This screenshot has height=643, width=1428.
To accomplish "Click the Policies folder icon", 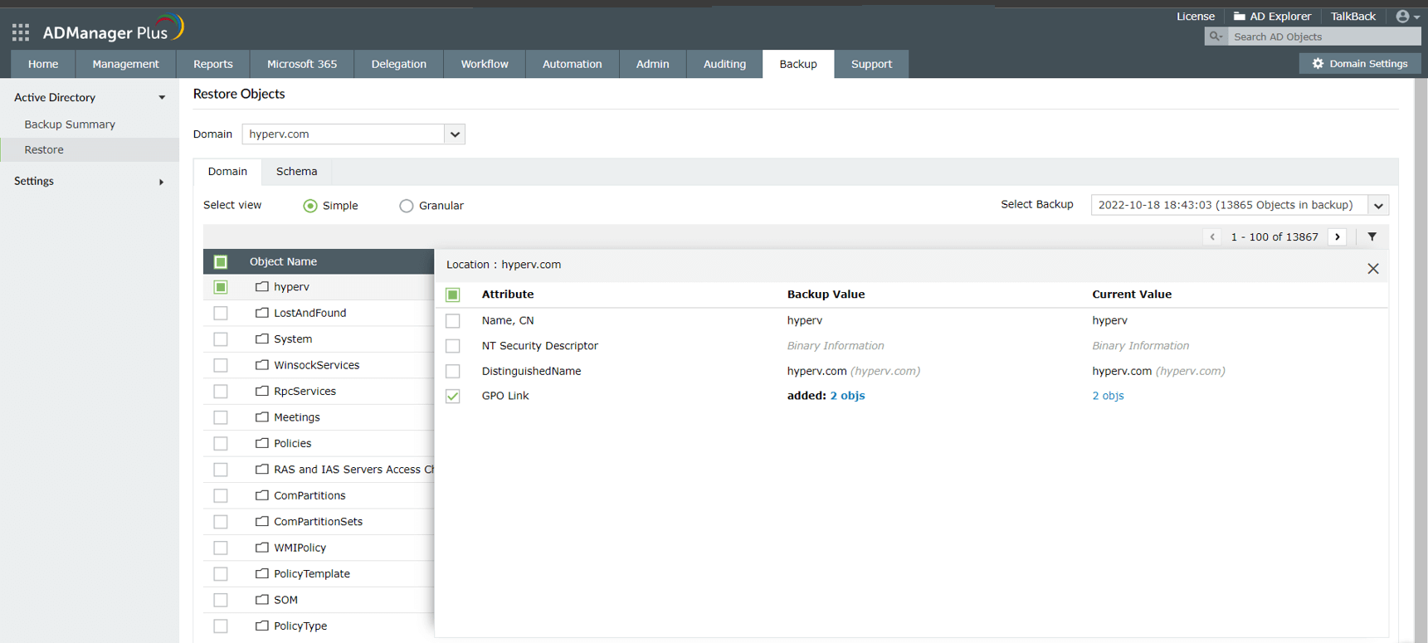I will pos(262,443).
